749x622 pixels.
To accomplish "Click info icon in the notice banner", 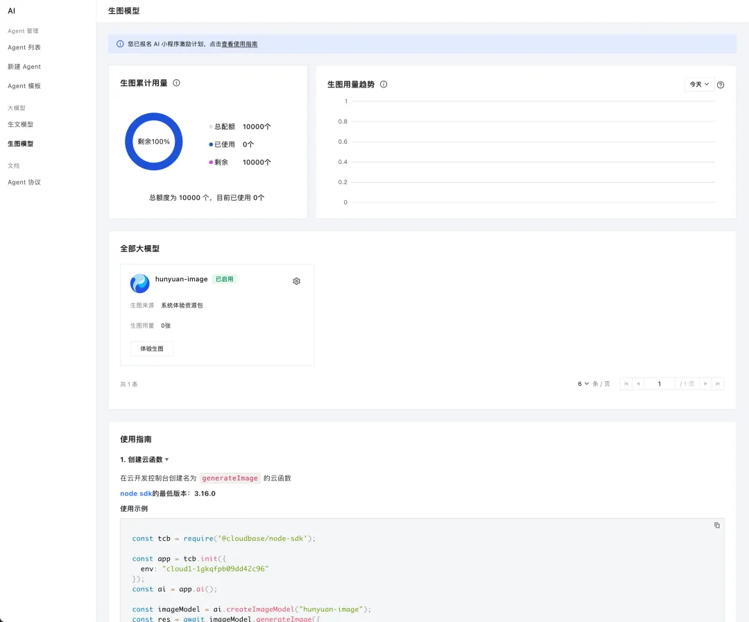I will (121, 44).
